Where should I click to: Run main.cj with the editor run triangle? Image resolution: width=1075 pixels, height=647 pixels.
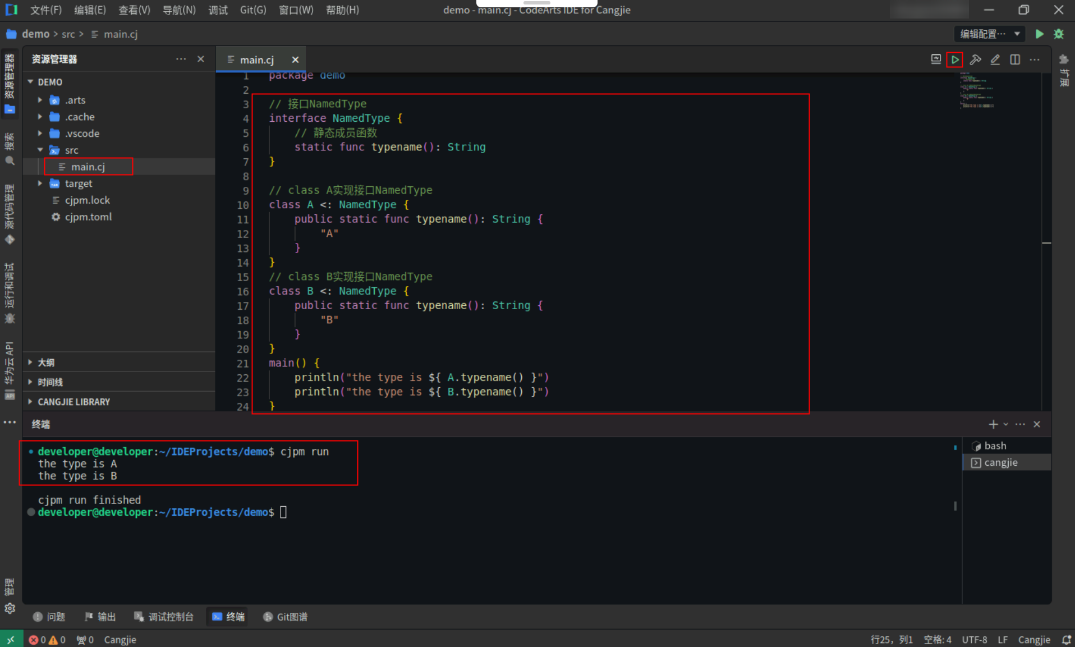tap(954, 59)
